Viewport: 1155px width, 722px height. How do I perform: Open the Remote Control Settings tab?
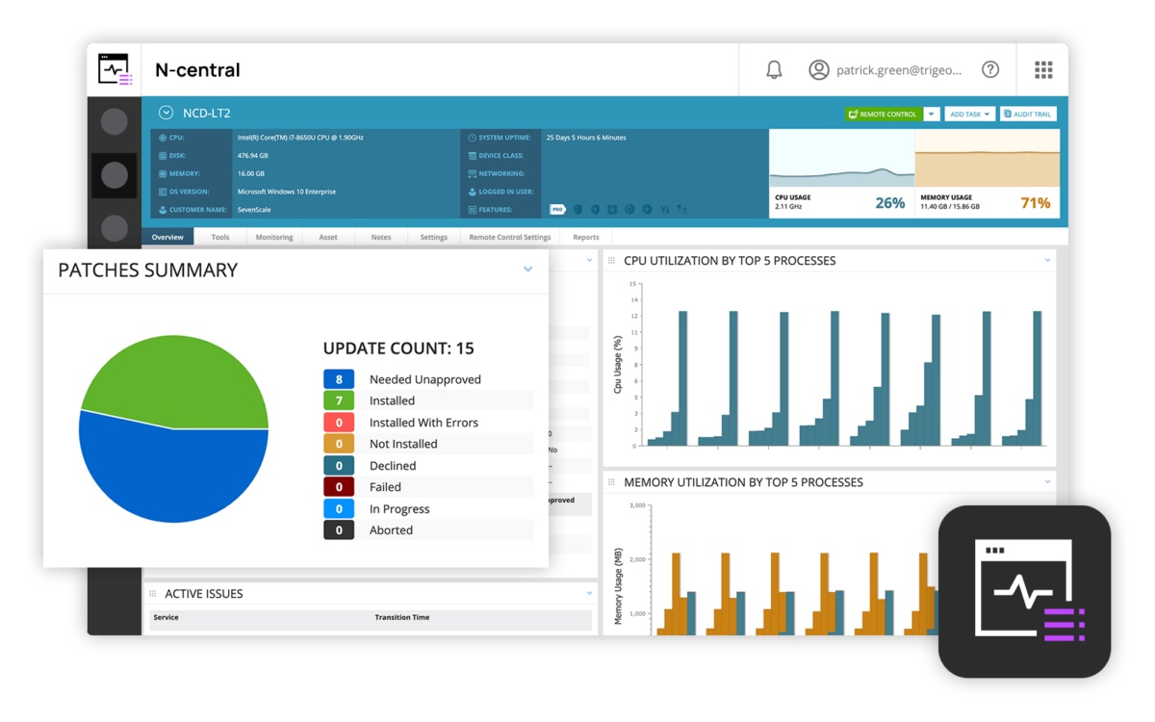pos(509,237)
